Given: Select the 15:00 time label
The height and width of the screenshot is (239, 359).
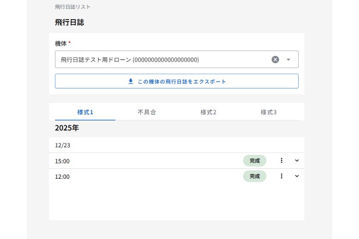Looking at the screenshot, I should tap(62, 161).
